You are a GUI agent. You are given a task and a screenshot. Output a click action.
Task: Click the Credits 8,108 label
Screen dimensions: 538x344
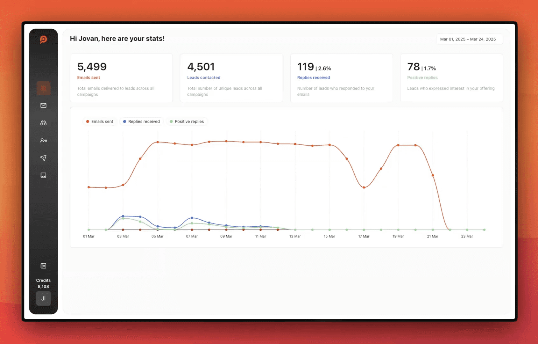click(43, 283)
